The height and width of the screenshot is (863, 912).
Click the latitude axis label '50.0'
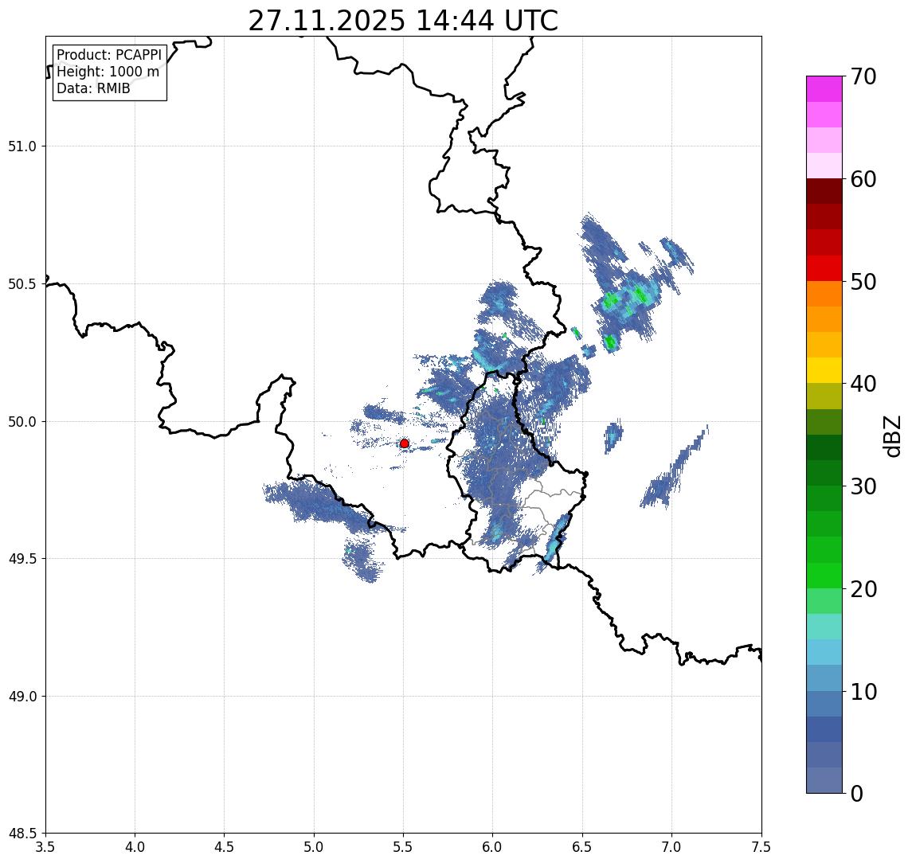click(22, 422)
